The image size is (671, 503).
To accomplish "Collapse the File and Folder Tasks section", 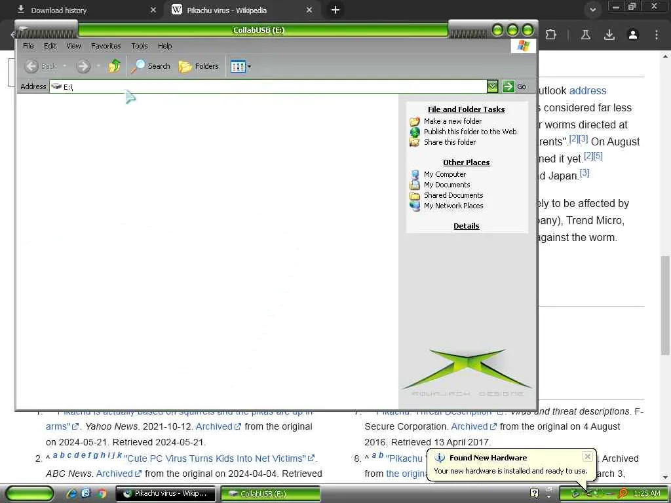I will pos(466,109).
